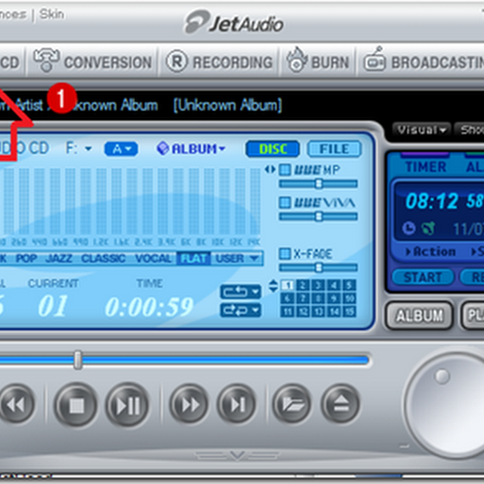484x484 pixels.
Task: Click the JetAudio logo
Action: 234,22
